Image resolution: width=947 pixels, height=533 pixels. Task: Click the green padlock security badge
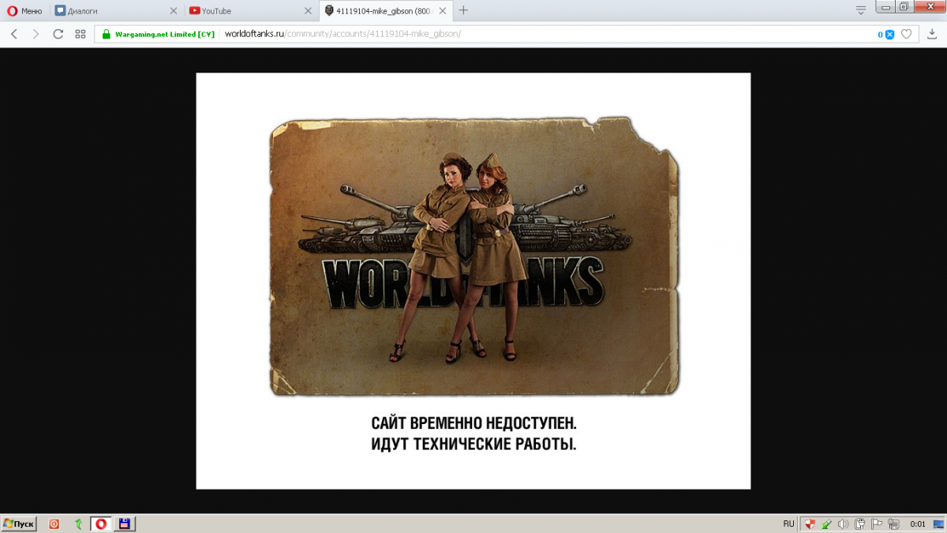coord(105,34)
